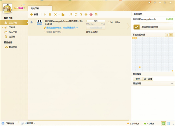
Task: Expand the dropdown arrow beside delete icon
Action: point(59,14)
